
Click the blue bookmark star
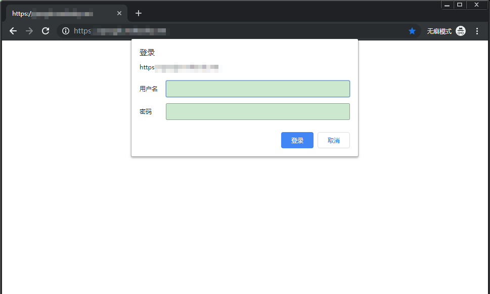point(412,31)
